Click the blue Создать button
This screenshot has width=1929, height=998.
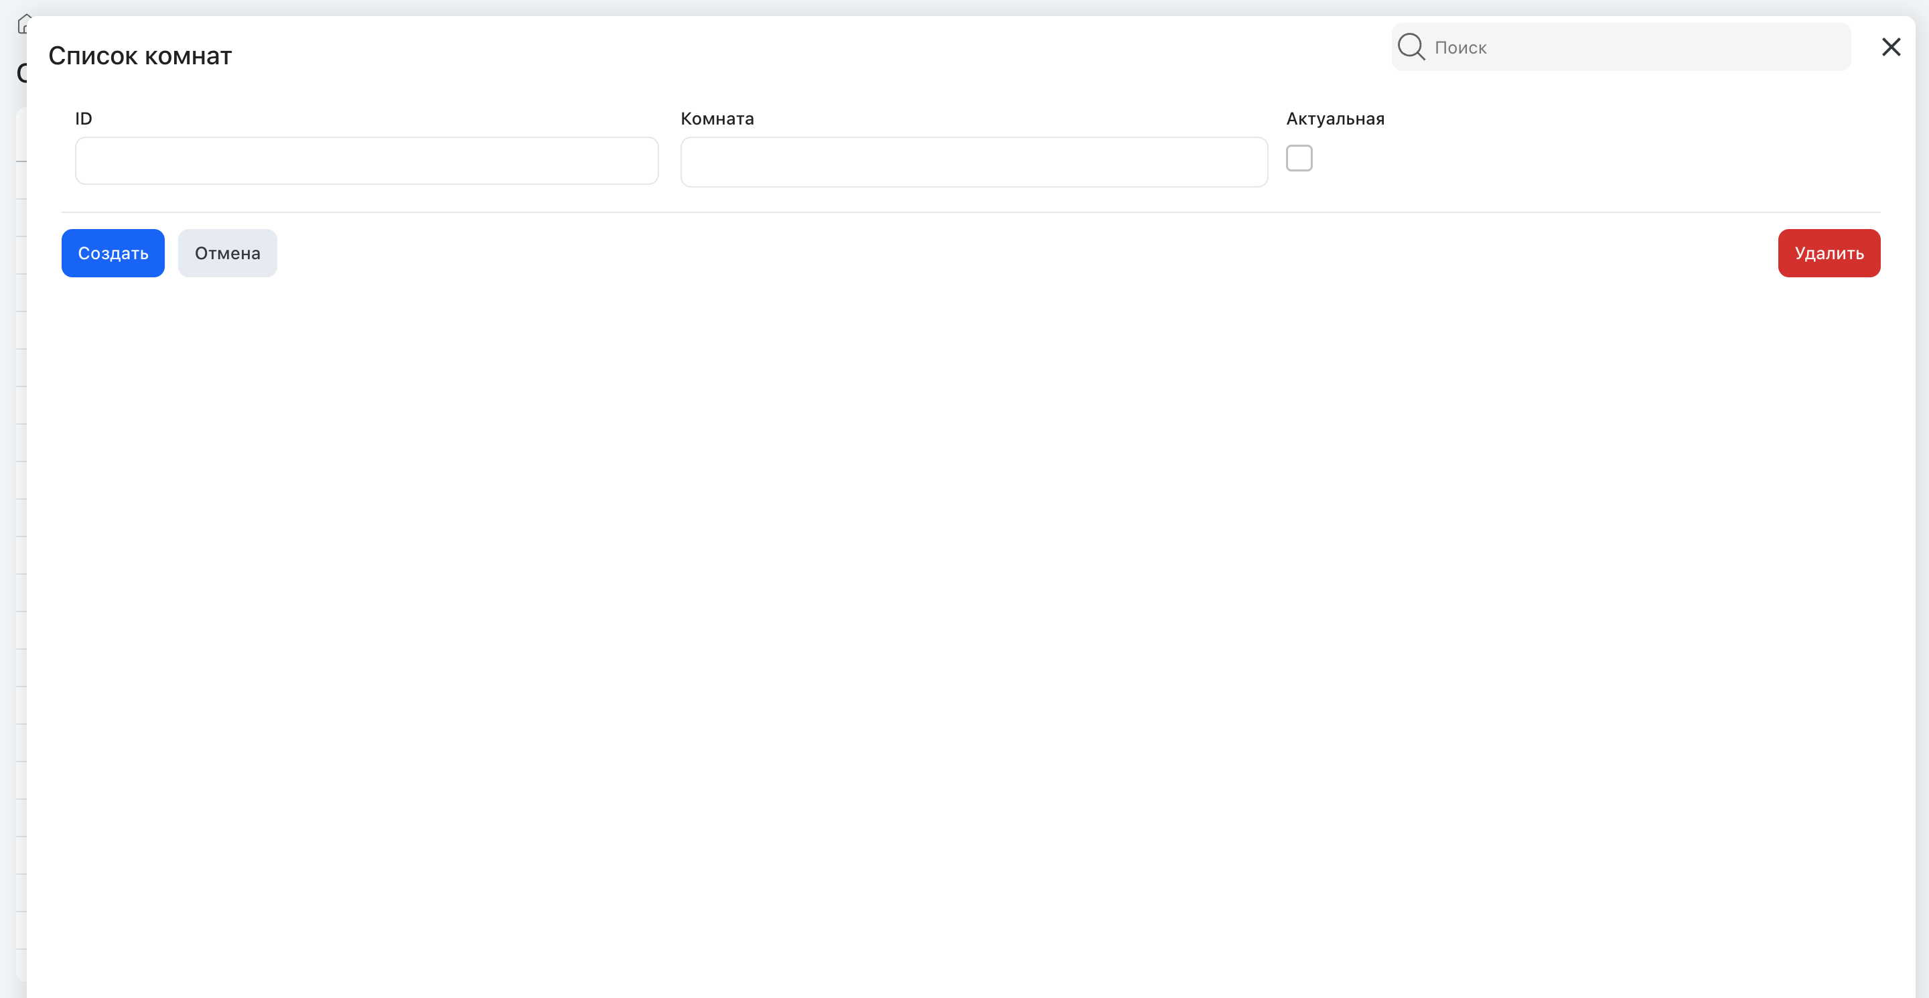tap(113, 253)
